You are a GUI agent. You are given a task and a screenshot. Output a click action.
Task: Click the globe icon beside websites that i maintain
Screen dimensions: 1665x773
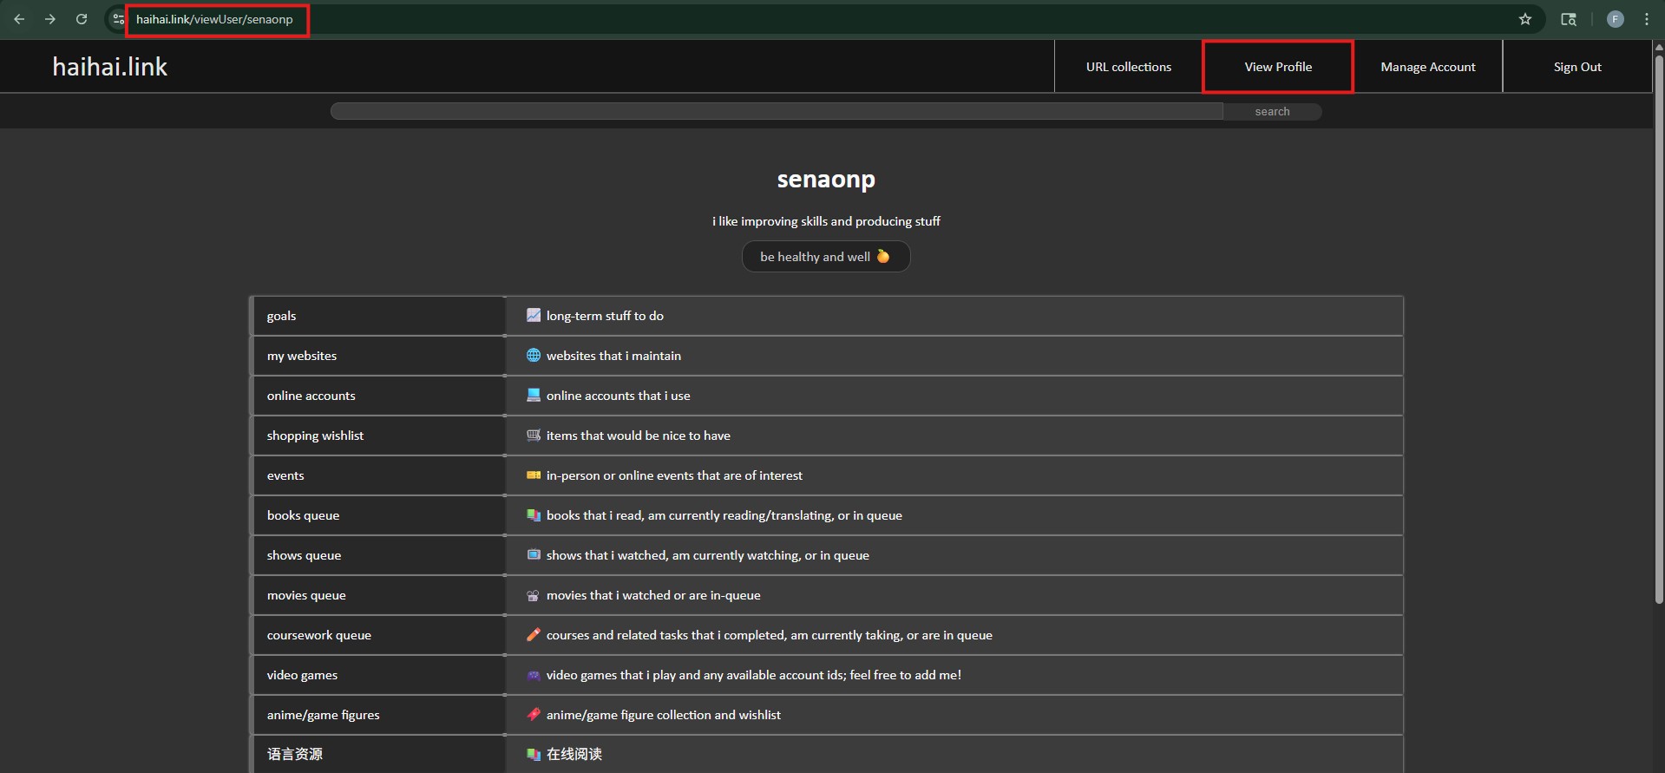click(534, 356)
